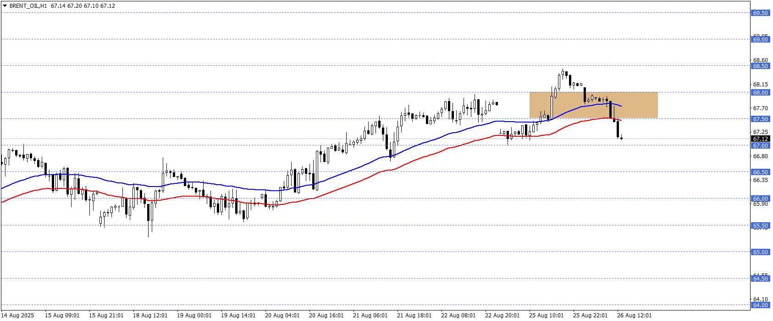Open the chart menu triangle beside BRENT_OIL,H1
This screenshot has width=773, height=321.
pyautogui.click(x=5, y=6)
